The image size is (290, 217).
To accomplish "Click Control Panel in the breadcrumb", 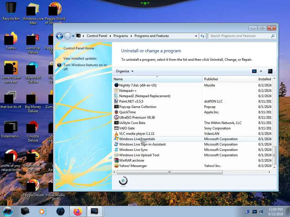I will (x=97, y=36).
